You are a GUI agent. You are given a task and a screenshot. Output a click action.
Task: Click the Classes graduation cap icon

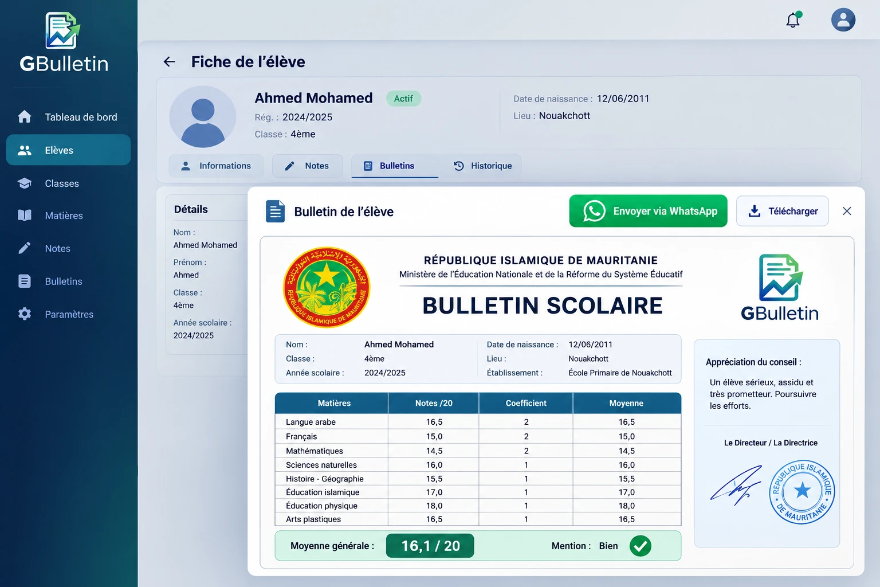[x=25, y=183]
